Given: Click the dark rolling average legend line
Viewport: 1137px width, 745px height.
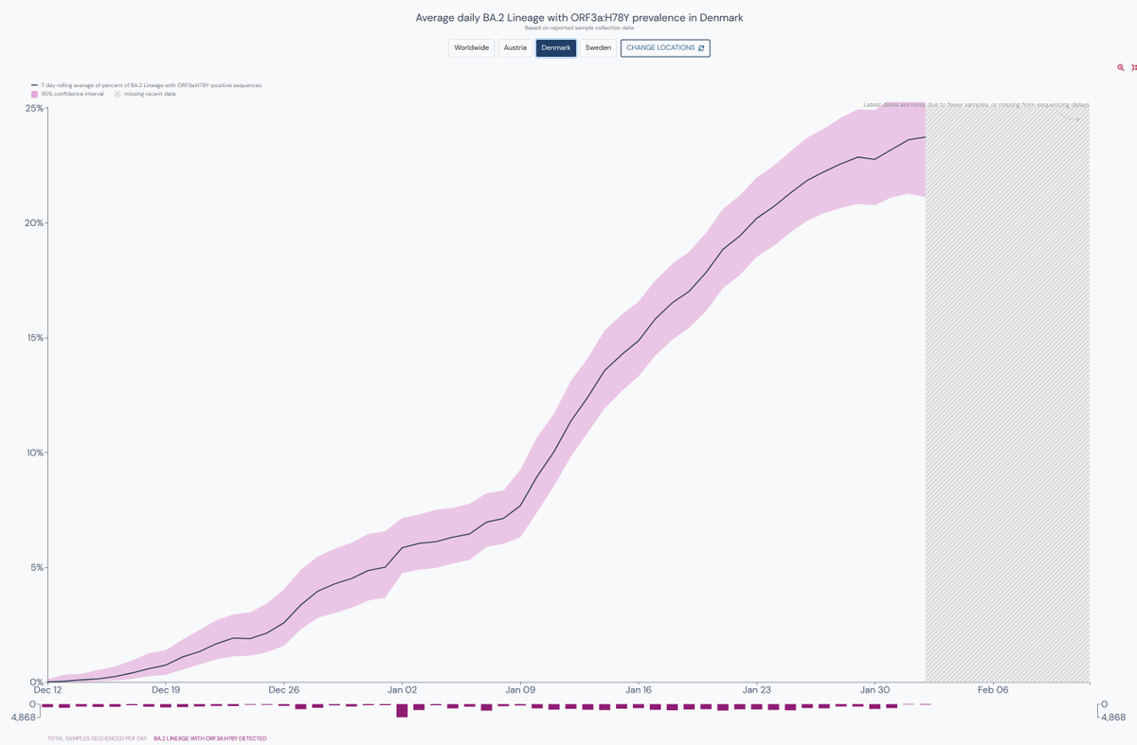Looking at the screenshot, I should 35,85.
